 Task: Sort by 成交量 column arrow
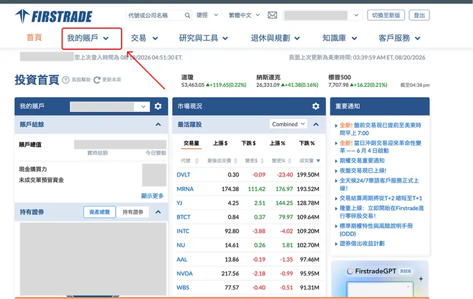pyautogui.click(x=318, y=160)
